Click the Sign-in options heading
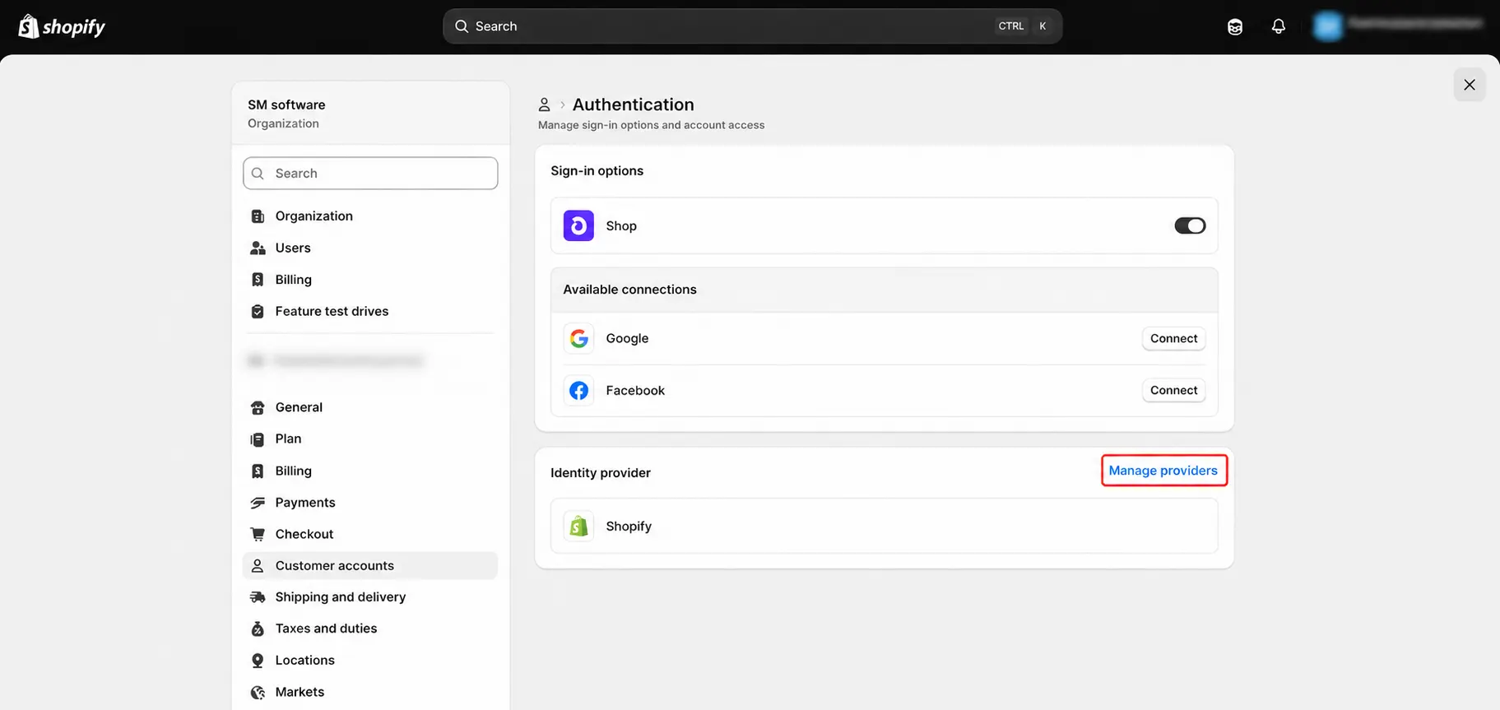Viewport: 1500px width, 710px height. 597,171
